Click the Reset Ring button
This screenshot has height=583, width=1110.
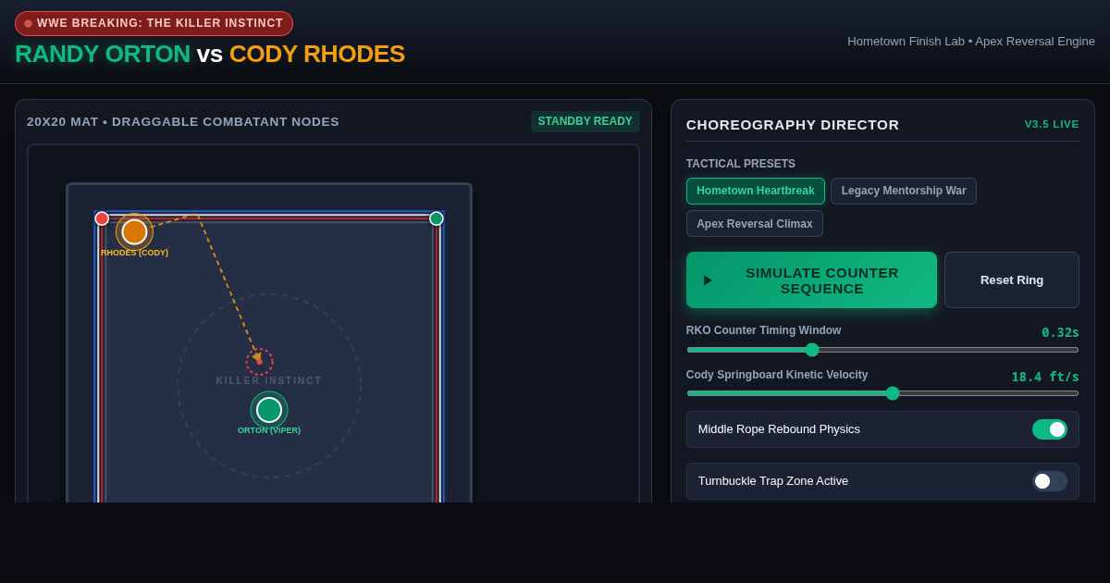pyautogui.click(x=1012, y=280)
